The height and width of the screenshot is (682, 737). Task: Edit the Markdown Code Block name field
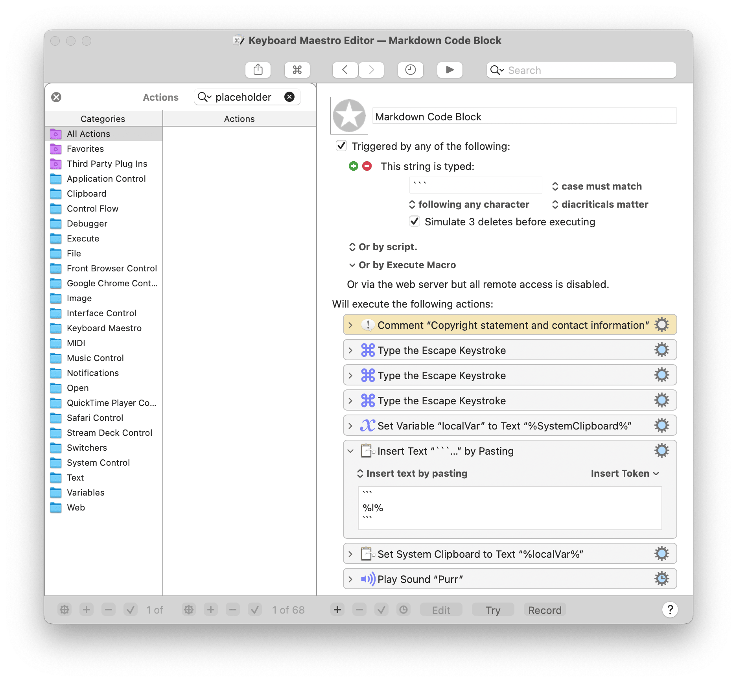(x=524, y=116)
